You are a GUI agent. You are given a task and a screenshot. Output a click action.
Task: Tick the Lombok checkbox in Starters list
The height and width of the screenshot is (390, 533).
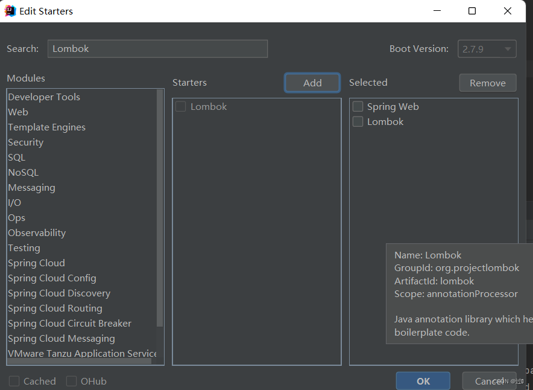click(x=180, y=106)
